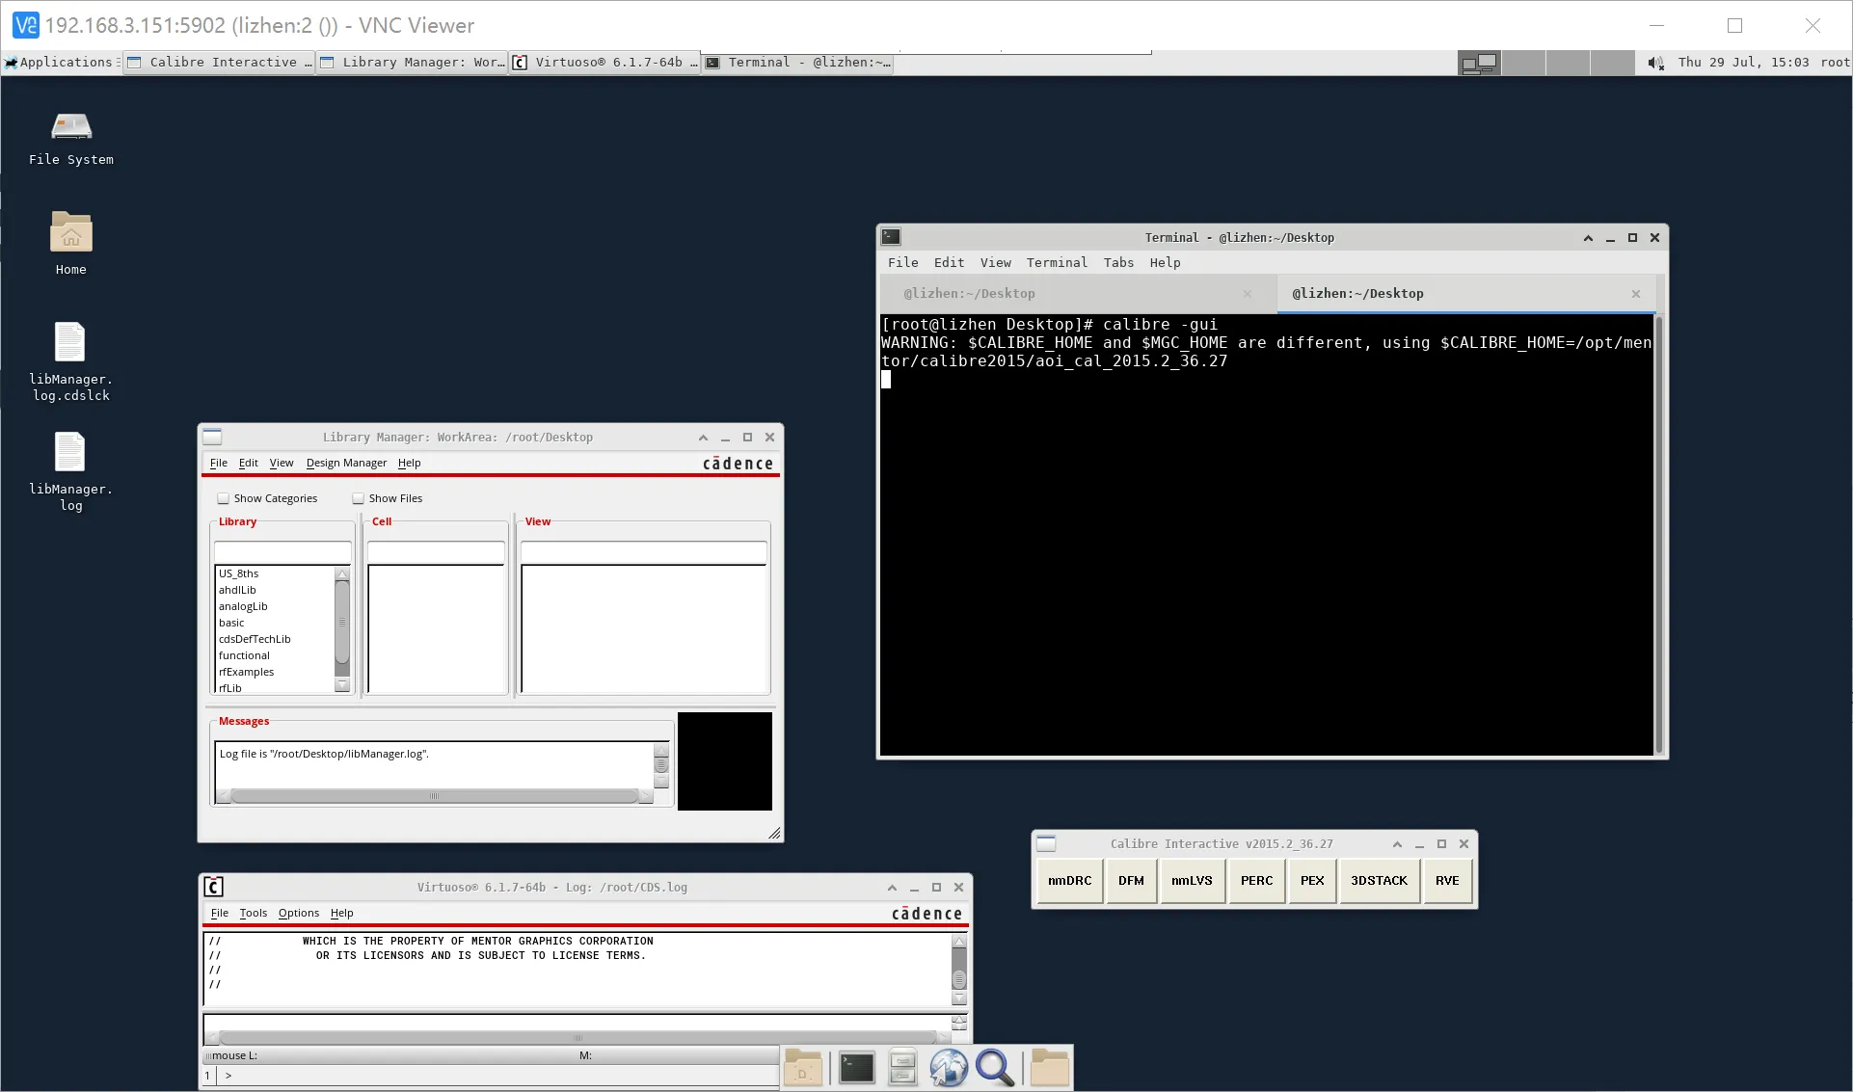Enable the Show Categories checkbox
The width and height of the screenshot is (1853, 1092).
(224, 498)
